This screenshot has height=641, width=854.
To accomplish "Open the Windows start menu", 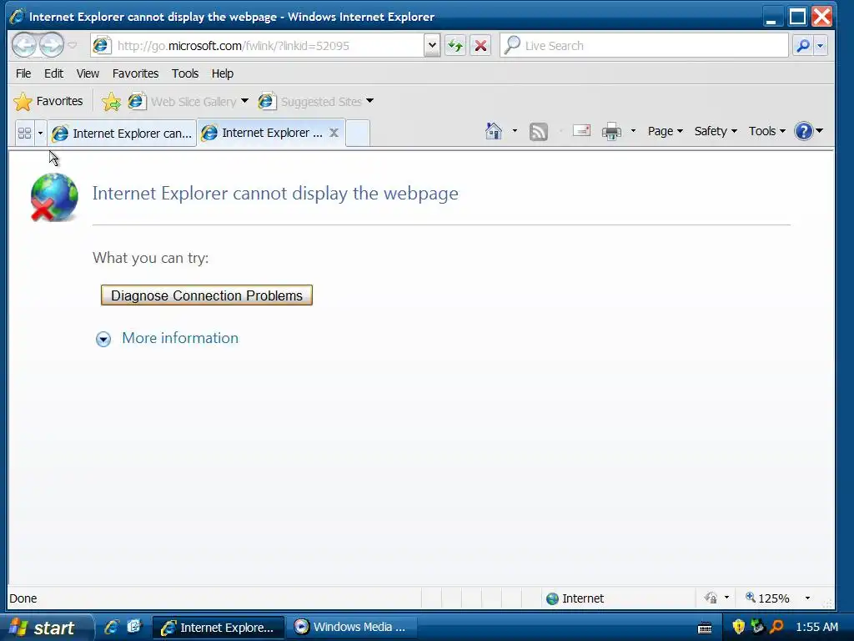I will pyautogui.click(x=45, y=628).
